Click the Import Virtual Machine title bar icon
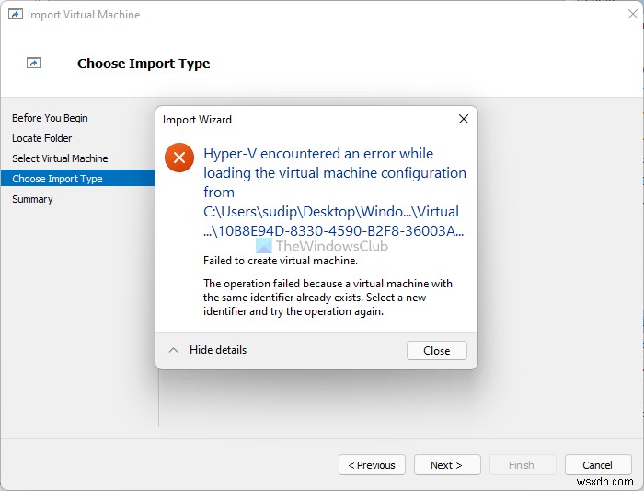 [x=15, y=15]
